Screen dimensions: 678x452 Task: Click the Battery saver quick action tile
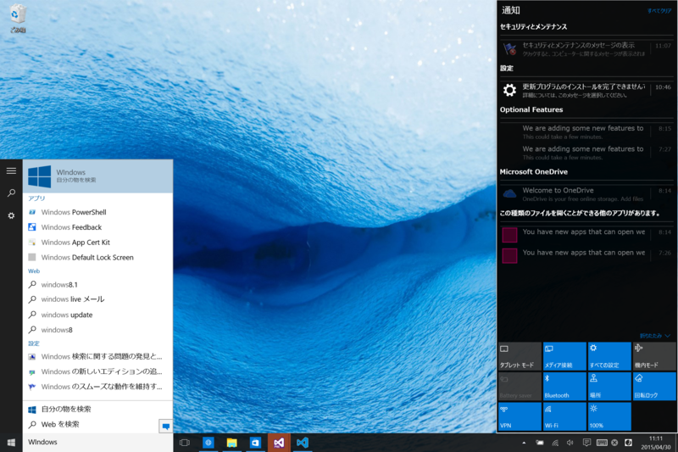520,387
